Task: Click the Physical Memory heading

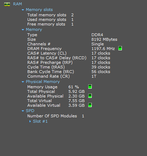Action: 43,82
